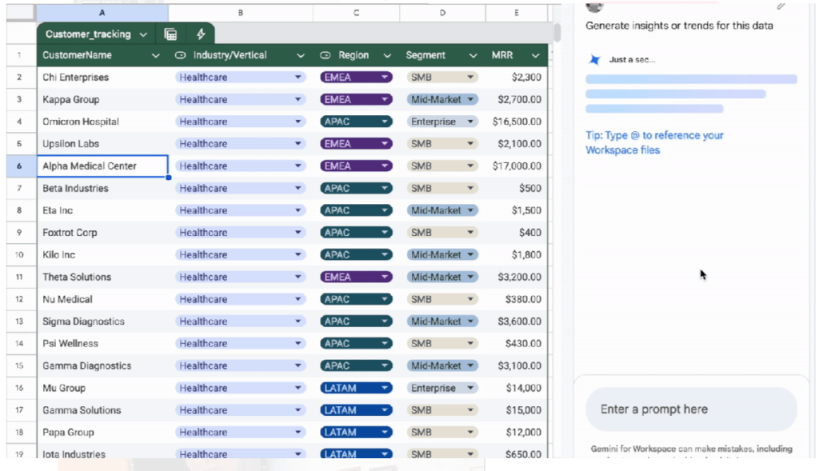Click the pencil edit icon in Gemini panel
The width and height of the screenshot is (819, 471).
pos(781,6)
